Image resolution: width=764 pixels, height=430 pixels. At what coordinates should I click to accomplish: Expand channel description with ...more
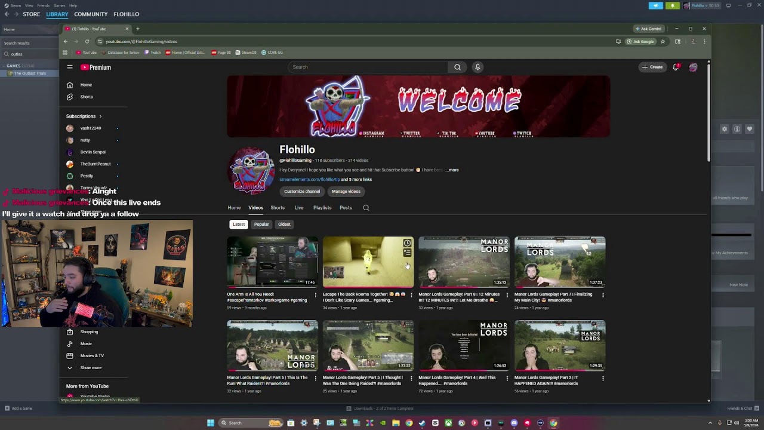click(x=452, y=170)
